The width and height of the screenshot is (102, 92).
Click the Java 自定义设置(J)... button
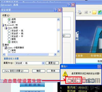[x=16, y=71]
